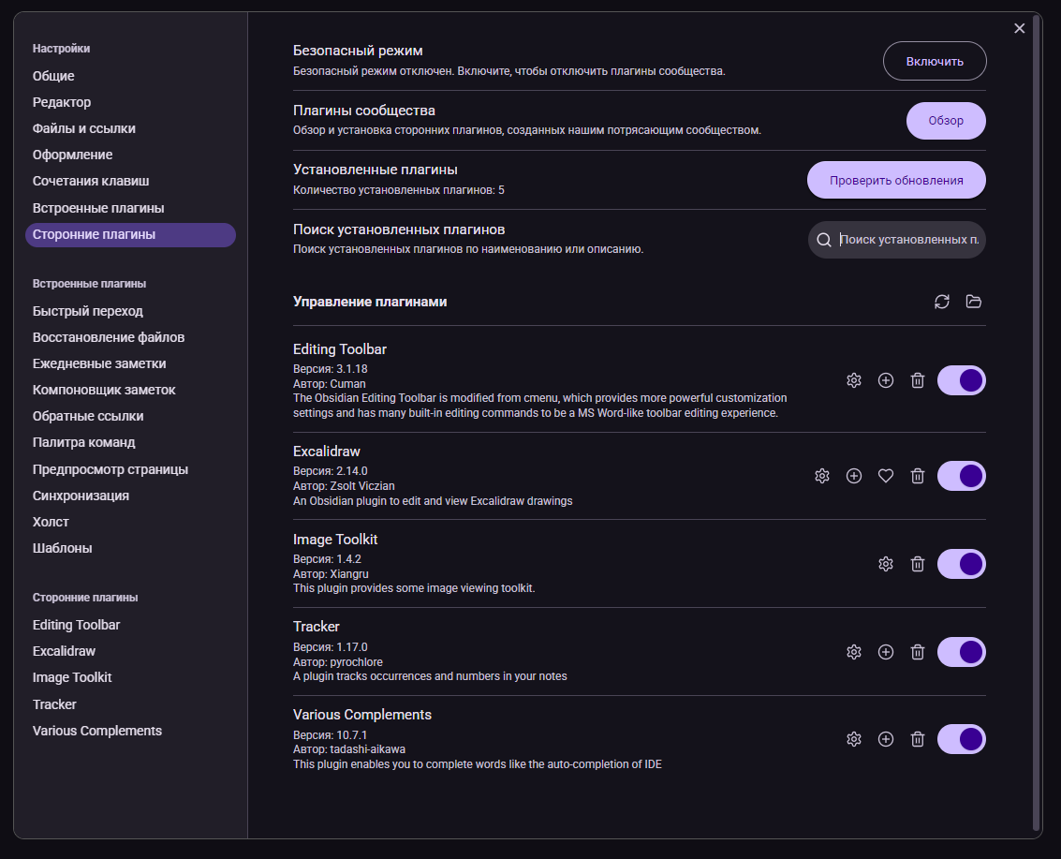This screenshot has height=859, width=1061.
Task: Toggle the Image Toolkit plugin off
Action: click(x=962, y=564)
